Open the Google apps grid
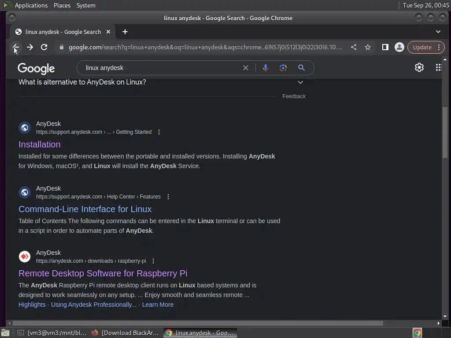This screenshot has height=338, width=451. [x=438, y=67]
